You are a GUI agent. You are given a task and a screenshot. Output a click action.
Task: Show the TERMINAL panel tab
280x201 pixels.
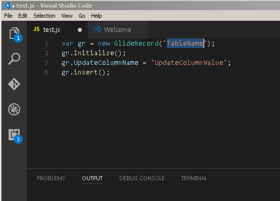pyautogui.click(x=194, y=178)
